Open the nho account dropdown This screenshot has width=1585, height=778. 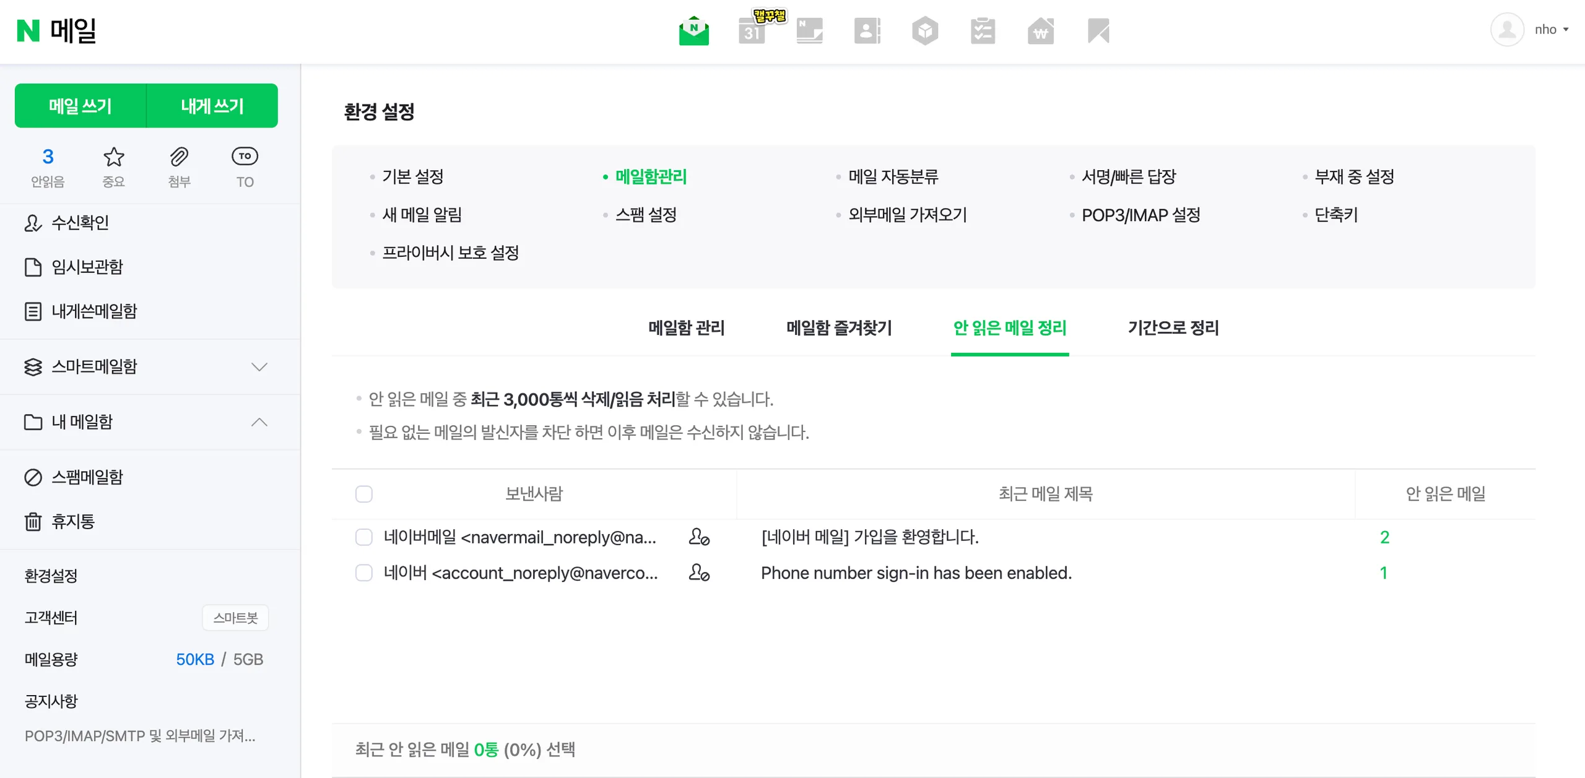coord(1531,30)
